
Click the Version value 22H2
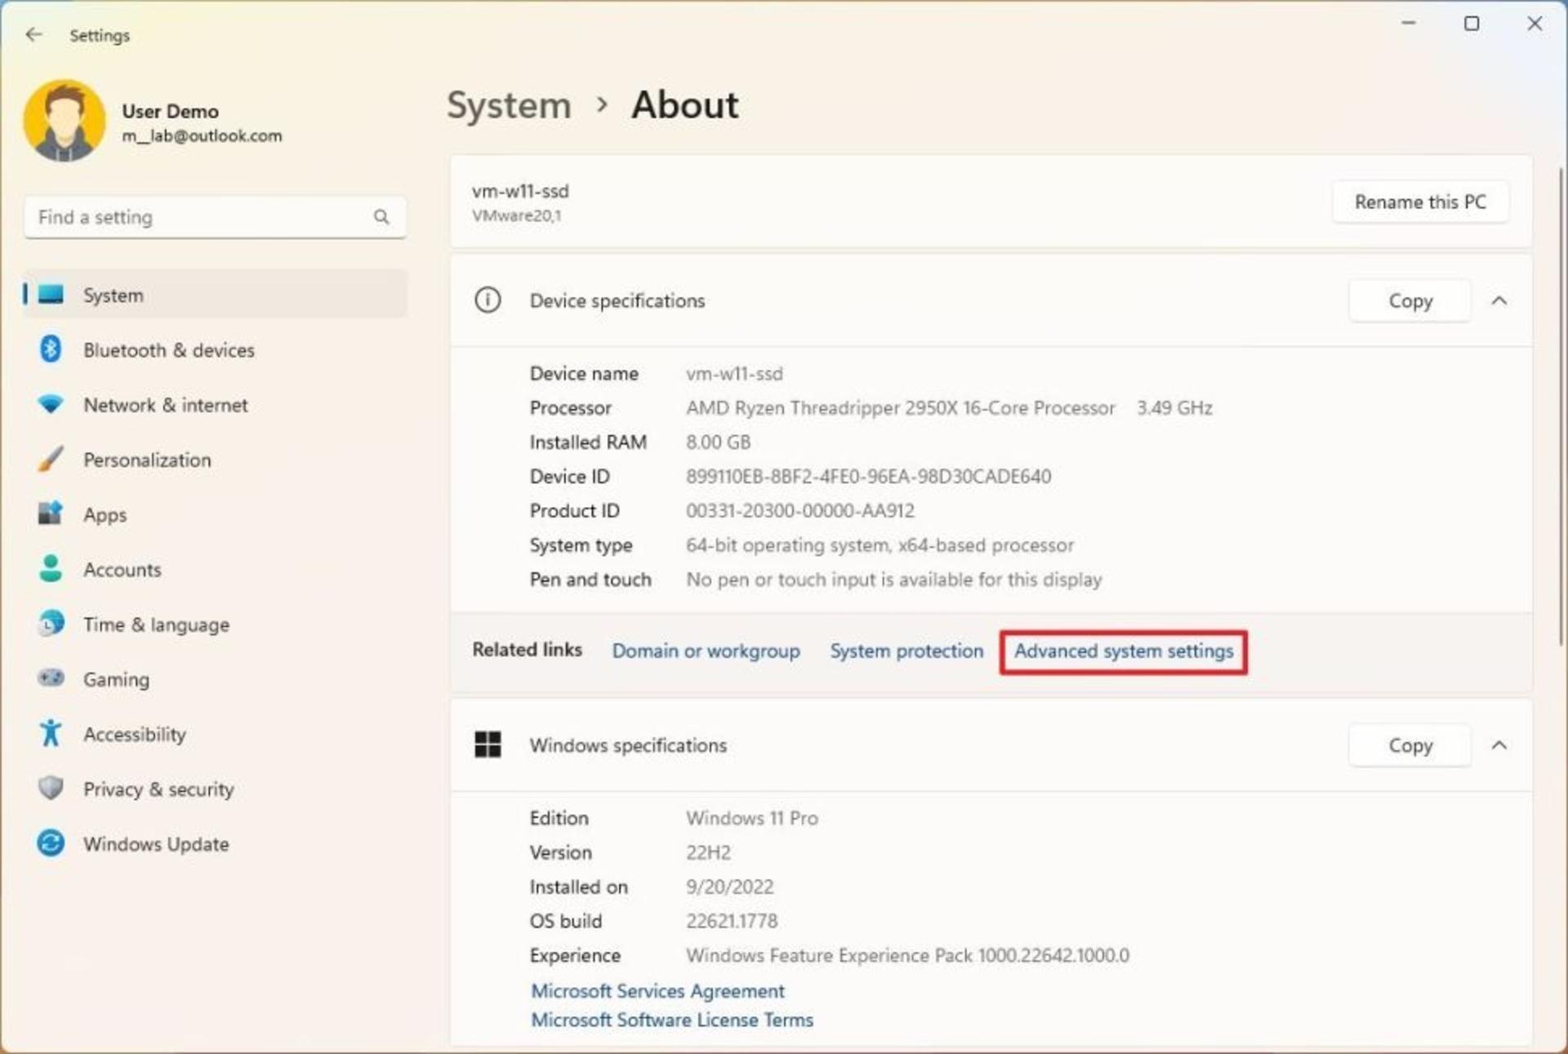(x=708, y=852)
